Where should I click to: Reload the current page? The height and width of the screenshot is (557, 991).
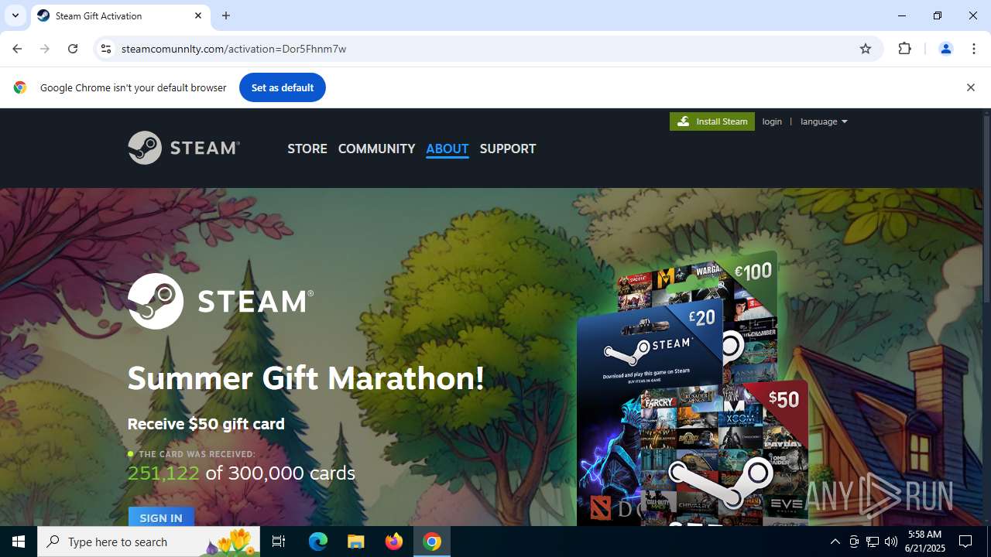73,49
